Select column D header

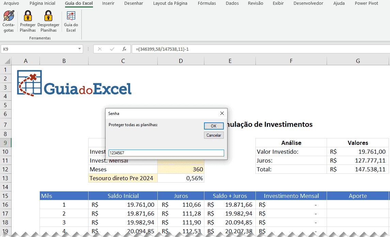pos(181,61)
